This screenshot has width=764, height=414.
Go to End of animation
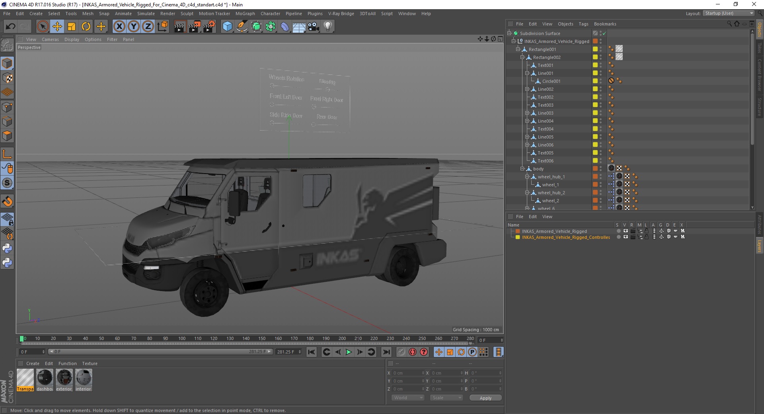pos(386,352)
